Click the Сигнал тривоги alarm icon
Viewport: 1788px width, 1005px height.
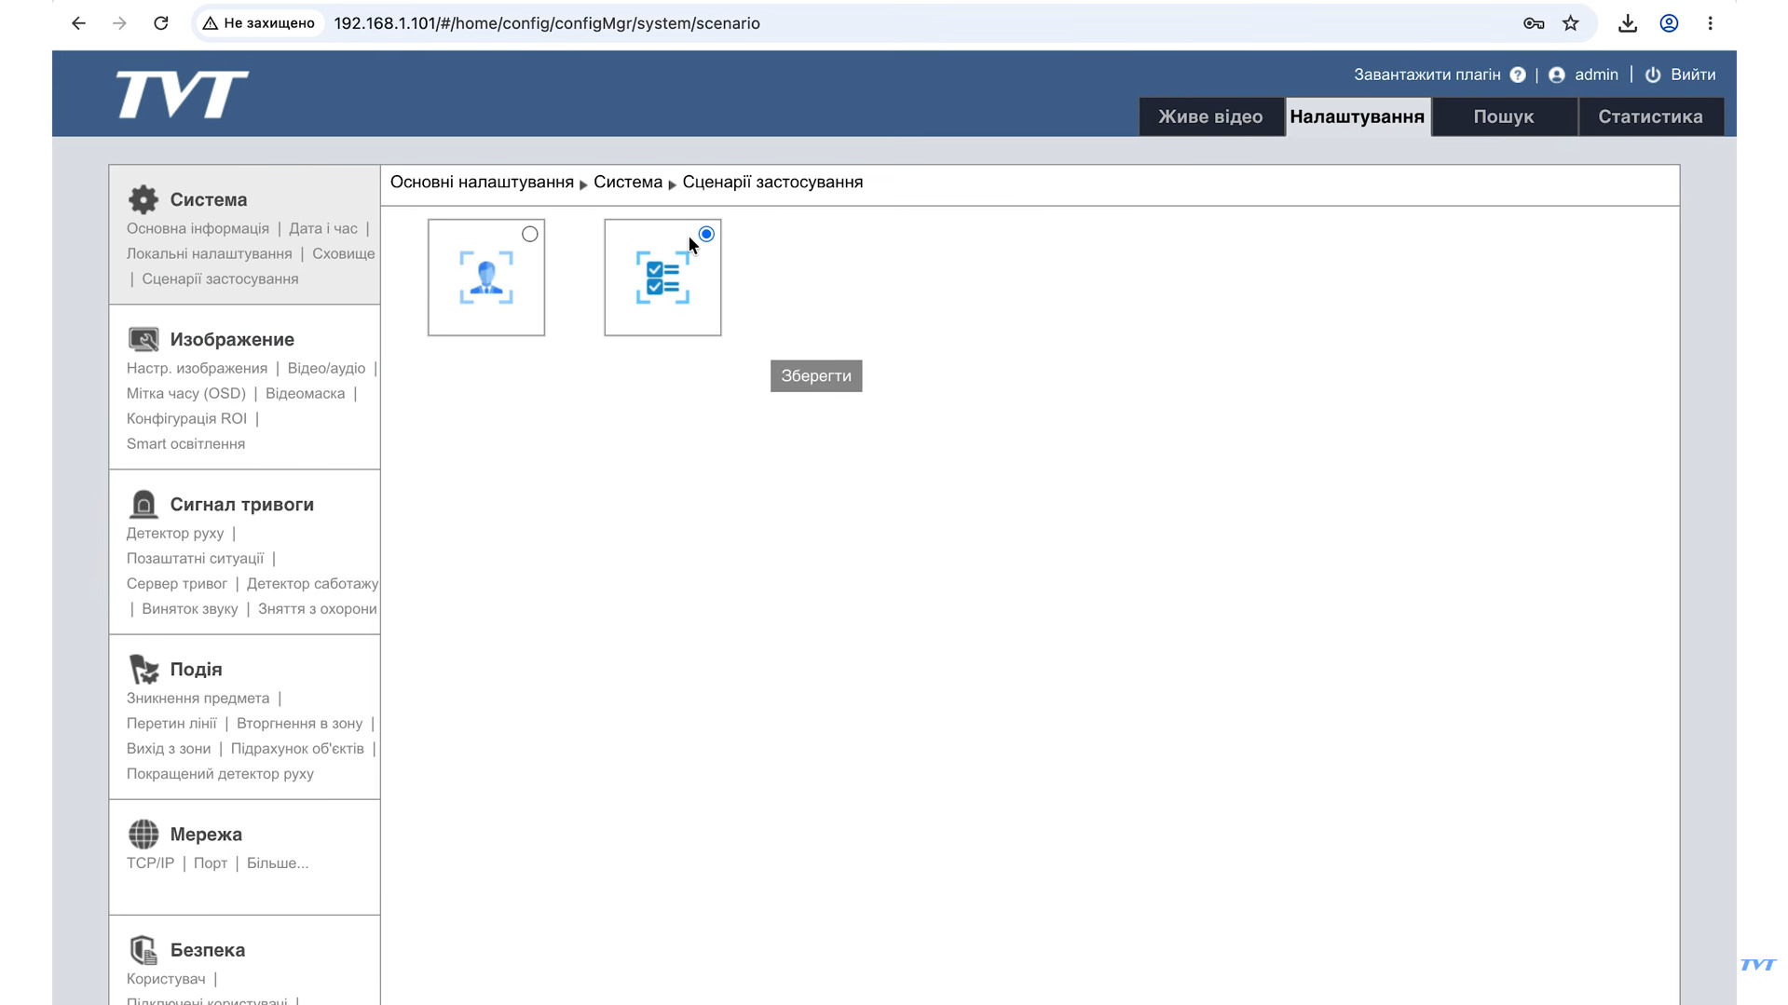click(x=143, y=504)
